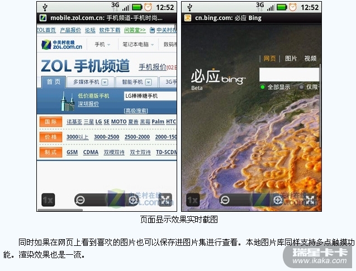Click 手机报价 link beside ZOL手机频道

[x=153, y=67]
